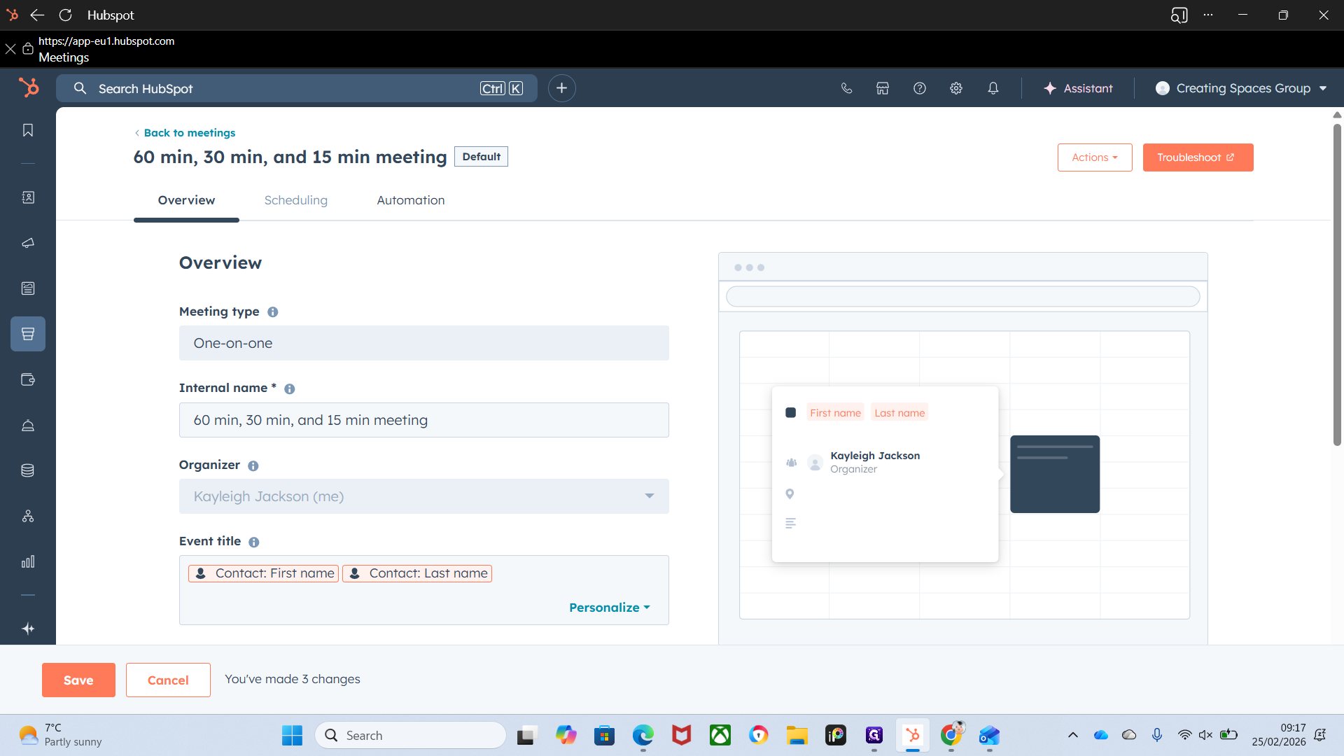Switch to the Automation tab
The image size is (1344, 756).
411,200
